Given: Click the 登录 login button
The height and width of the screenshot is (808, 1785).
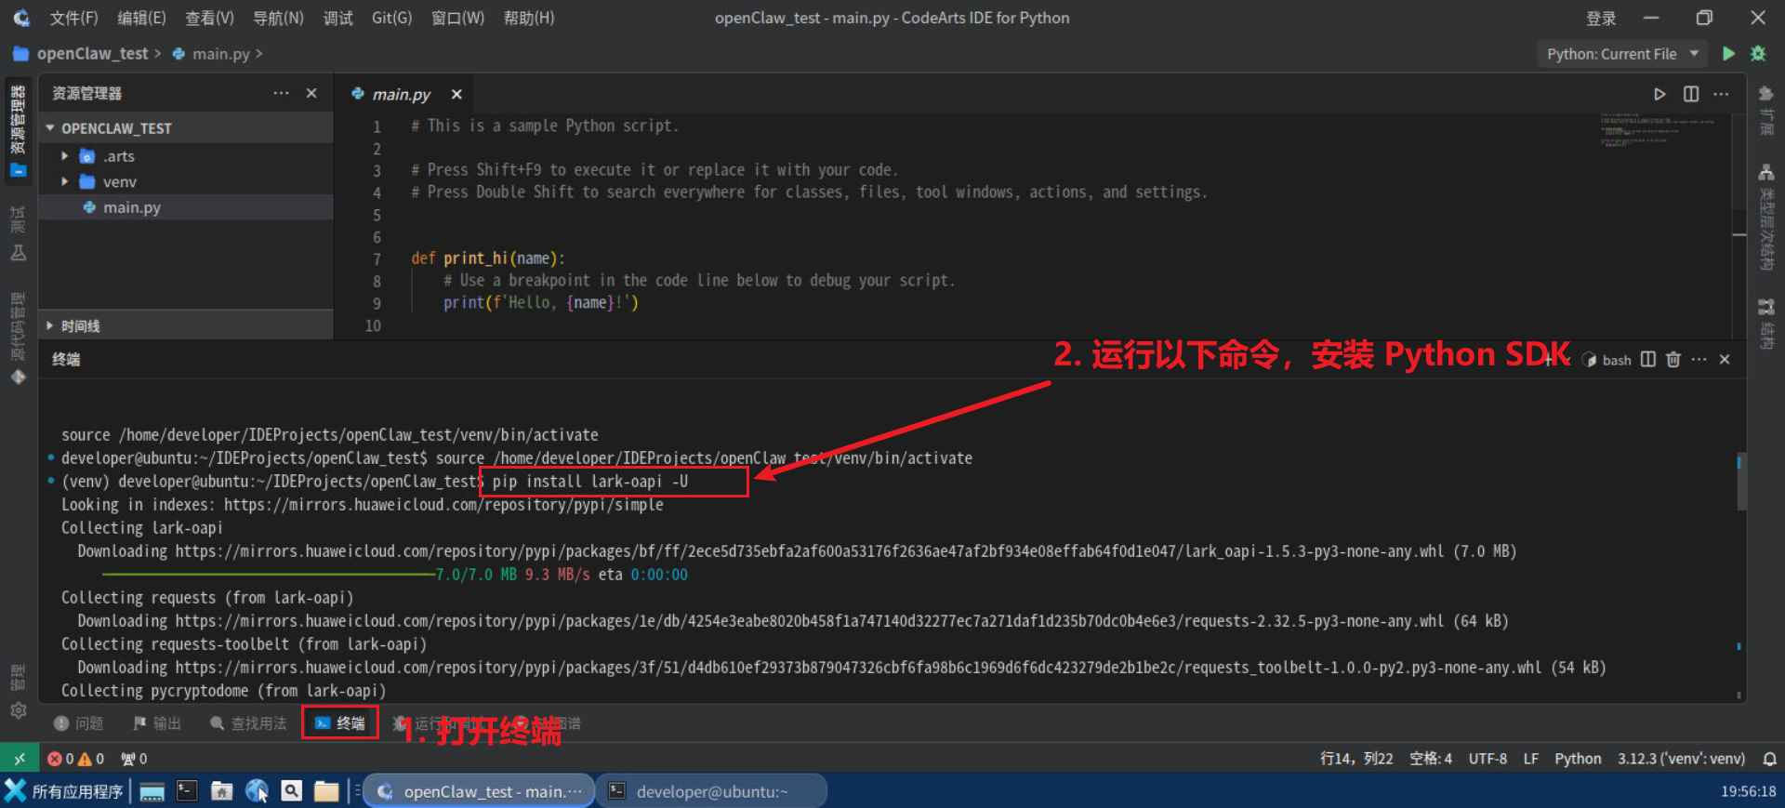Looking at the screenshot, I should (x=1601, y=18).
